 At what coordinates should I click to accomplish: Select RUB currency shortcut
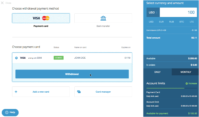[x=172, y=22]
